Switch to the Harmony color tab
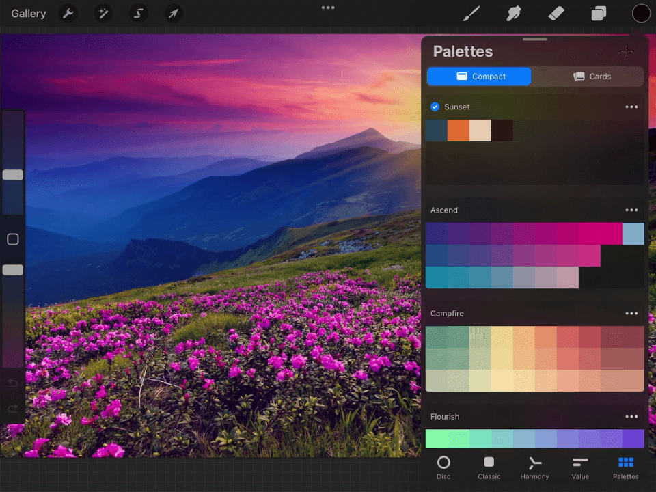This screenshot has height=492, width=656. pos(534,467)
